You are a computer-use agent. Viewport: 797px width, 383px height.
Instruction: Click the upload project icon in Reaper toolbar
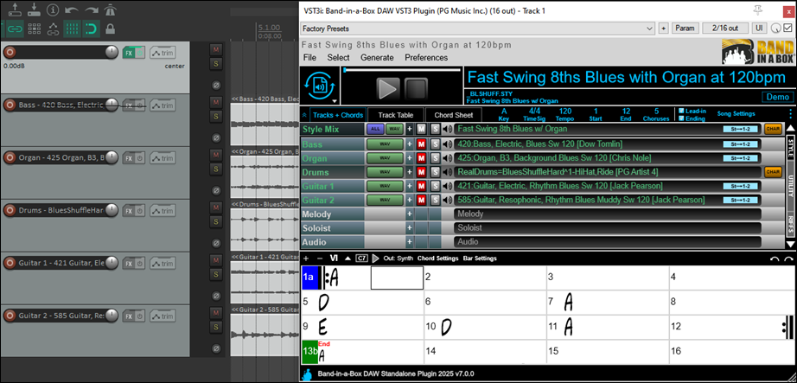click(x=14, y=10)
